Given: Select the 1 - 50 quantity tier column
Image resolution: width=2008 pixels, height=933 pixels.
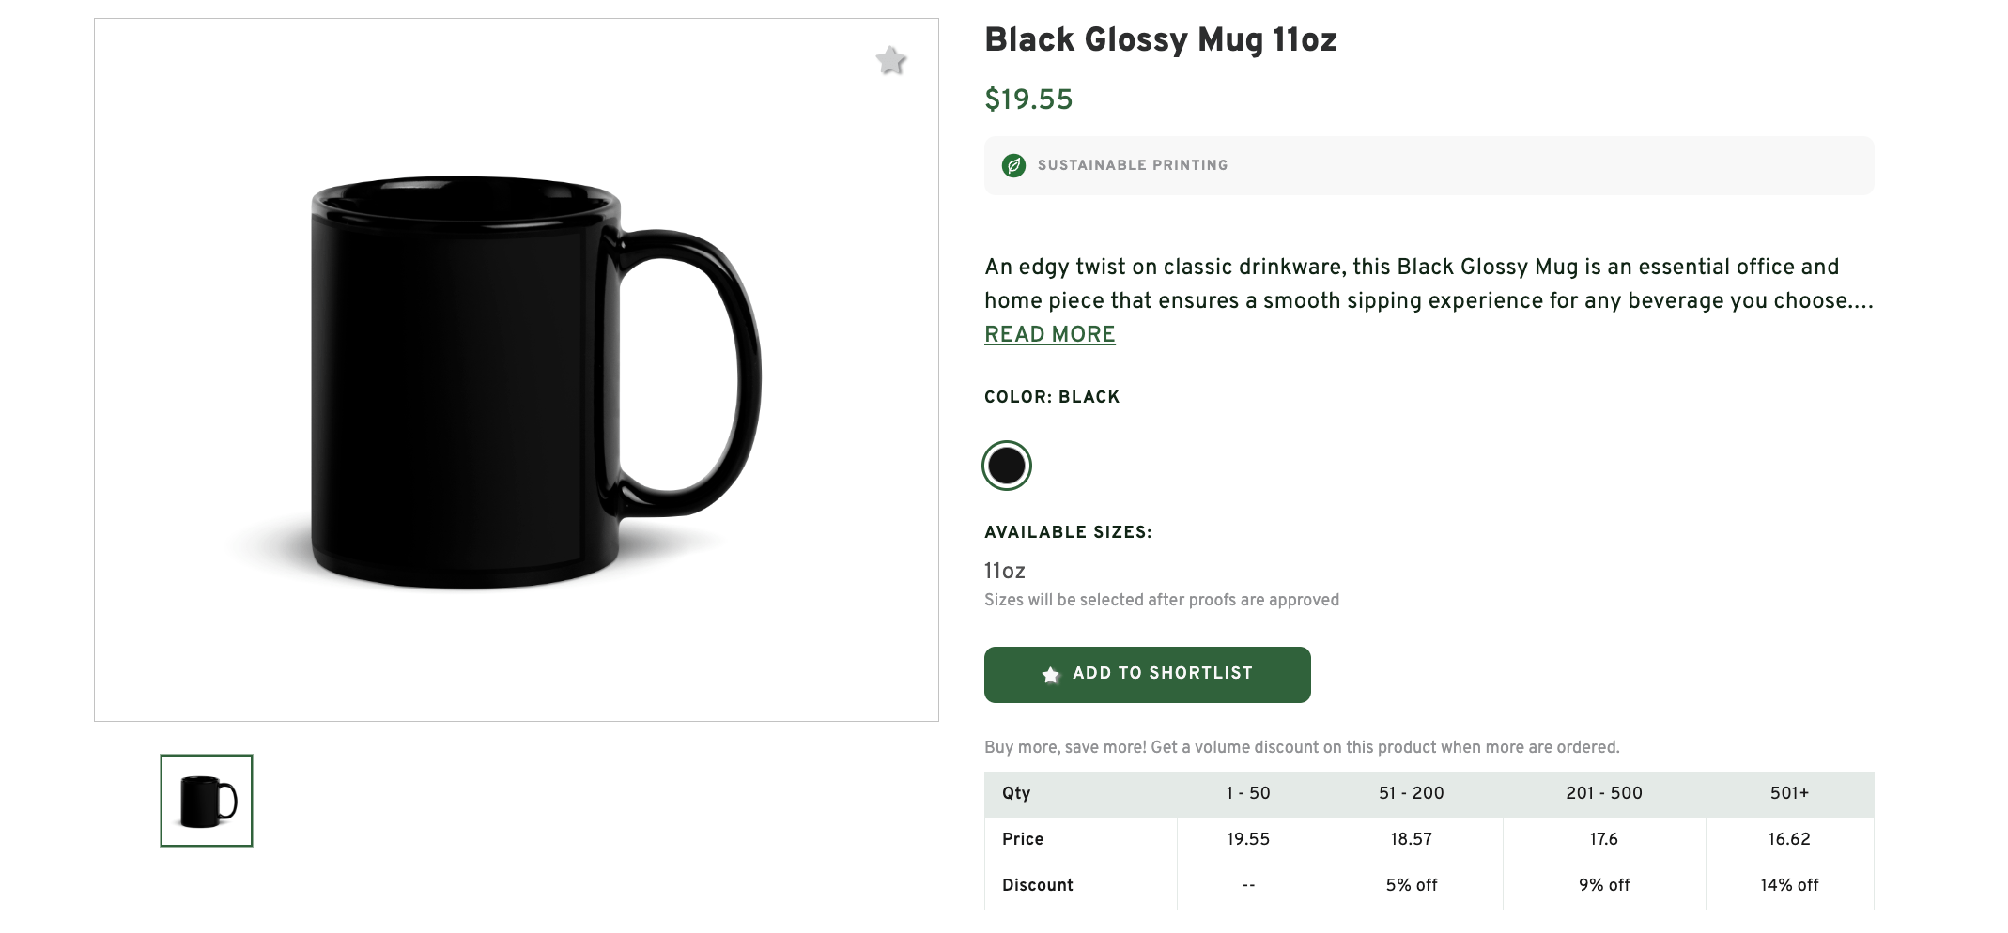Looking at the screenshot, I should [x=1248, y=793].
